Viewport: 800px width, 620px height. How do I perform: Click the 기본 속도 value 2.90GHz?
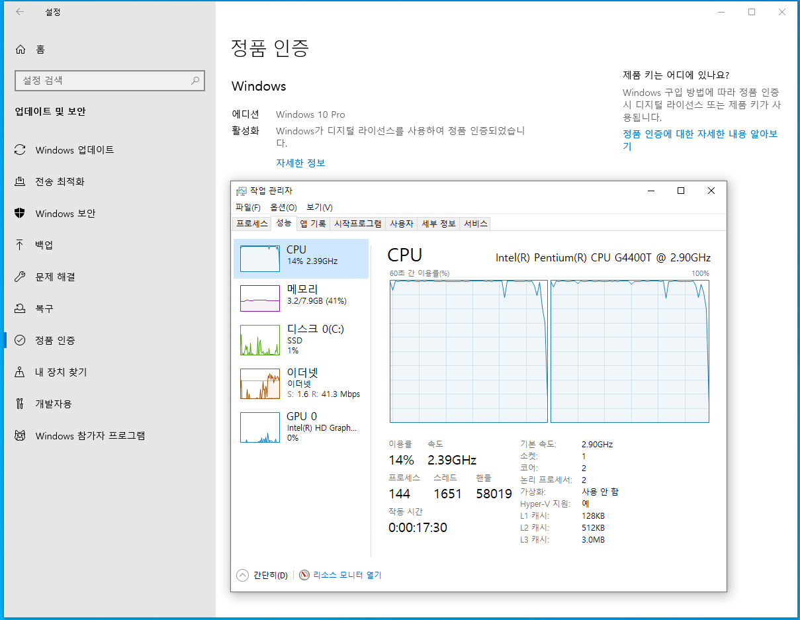point(597,444)
